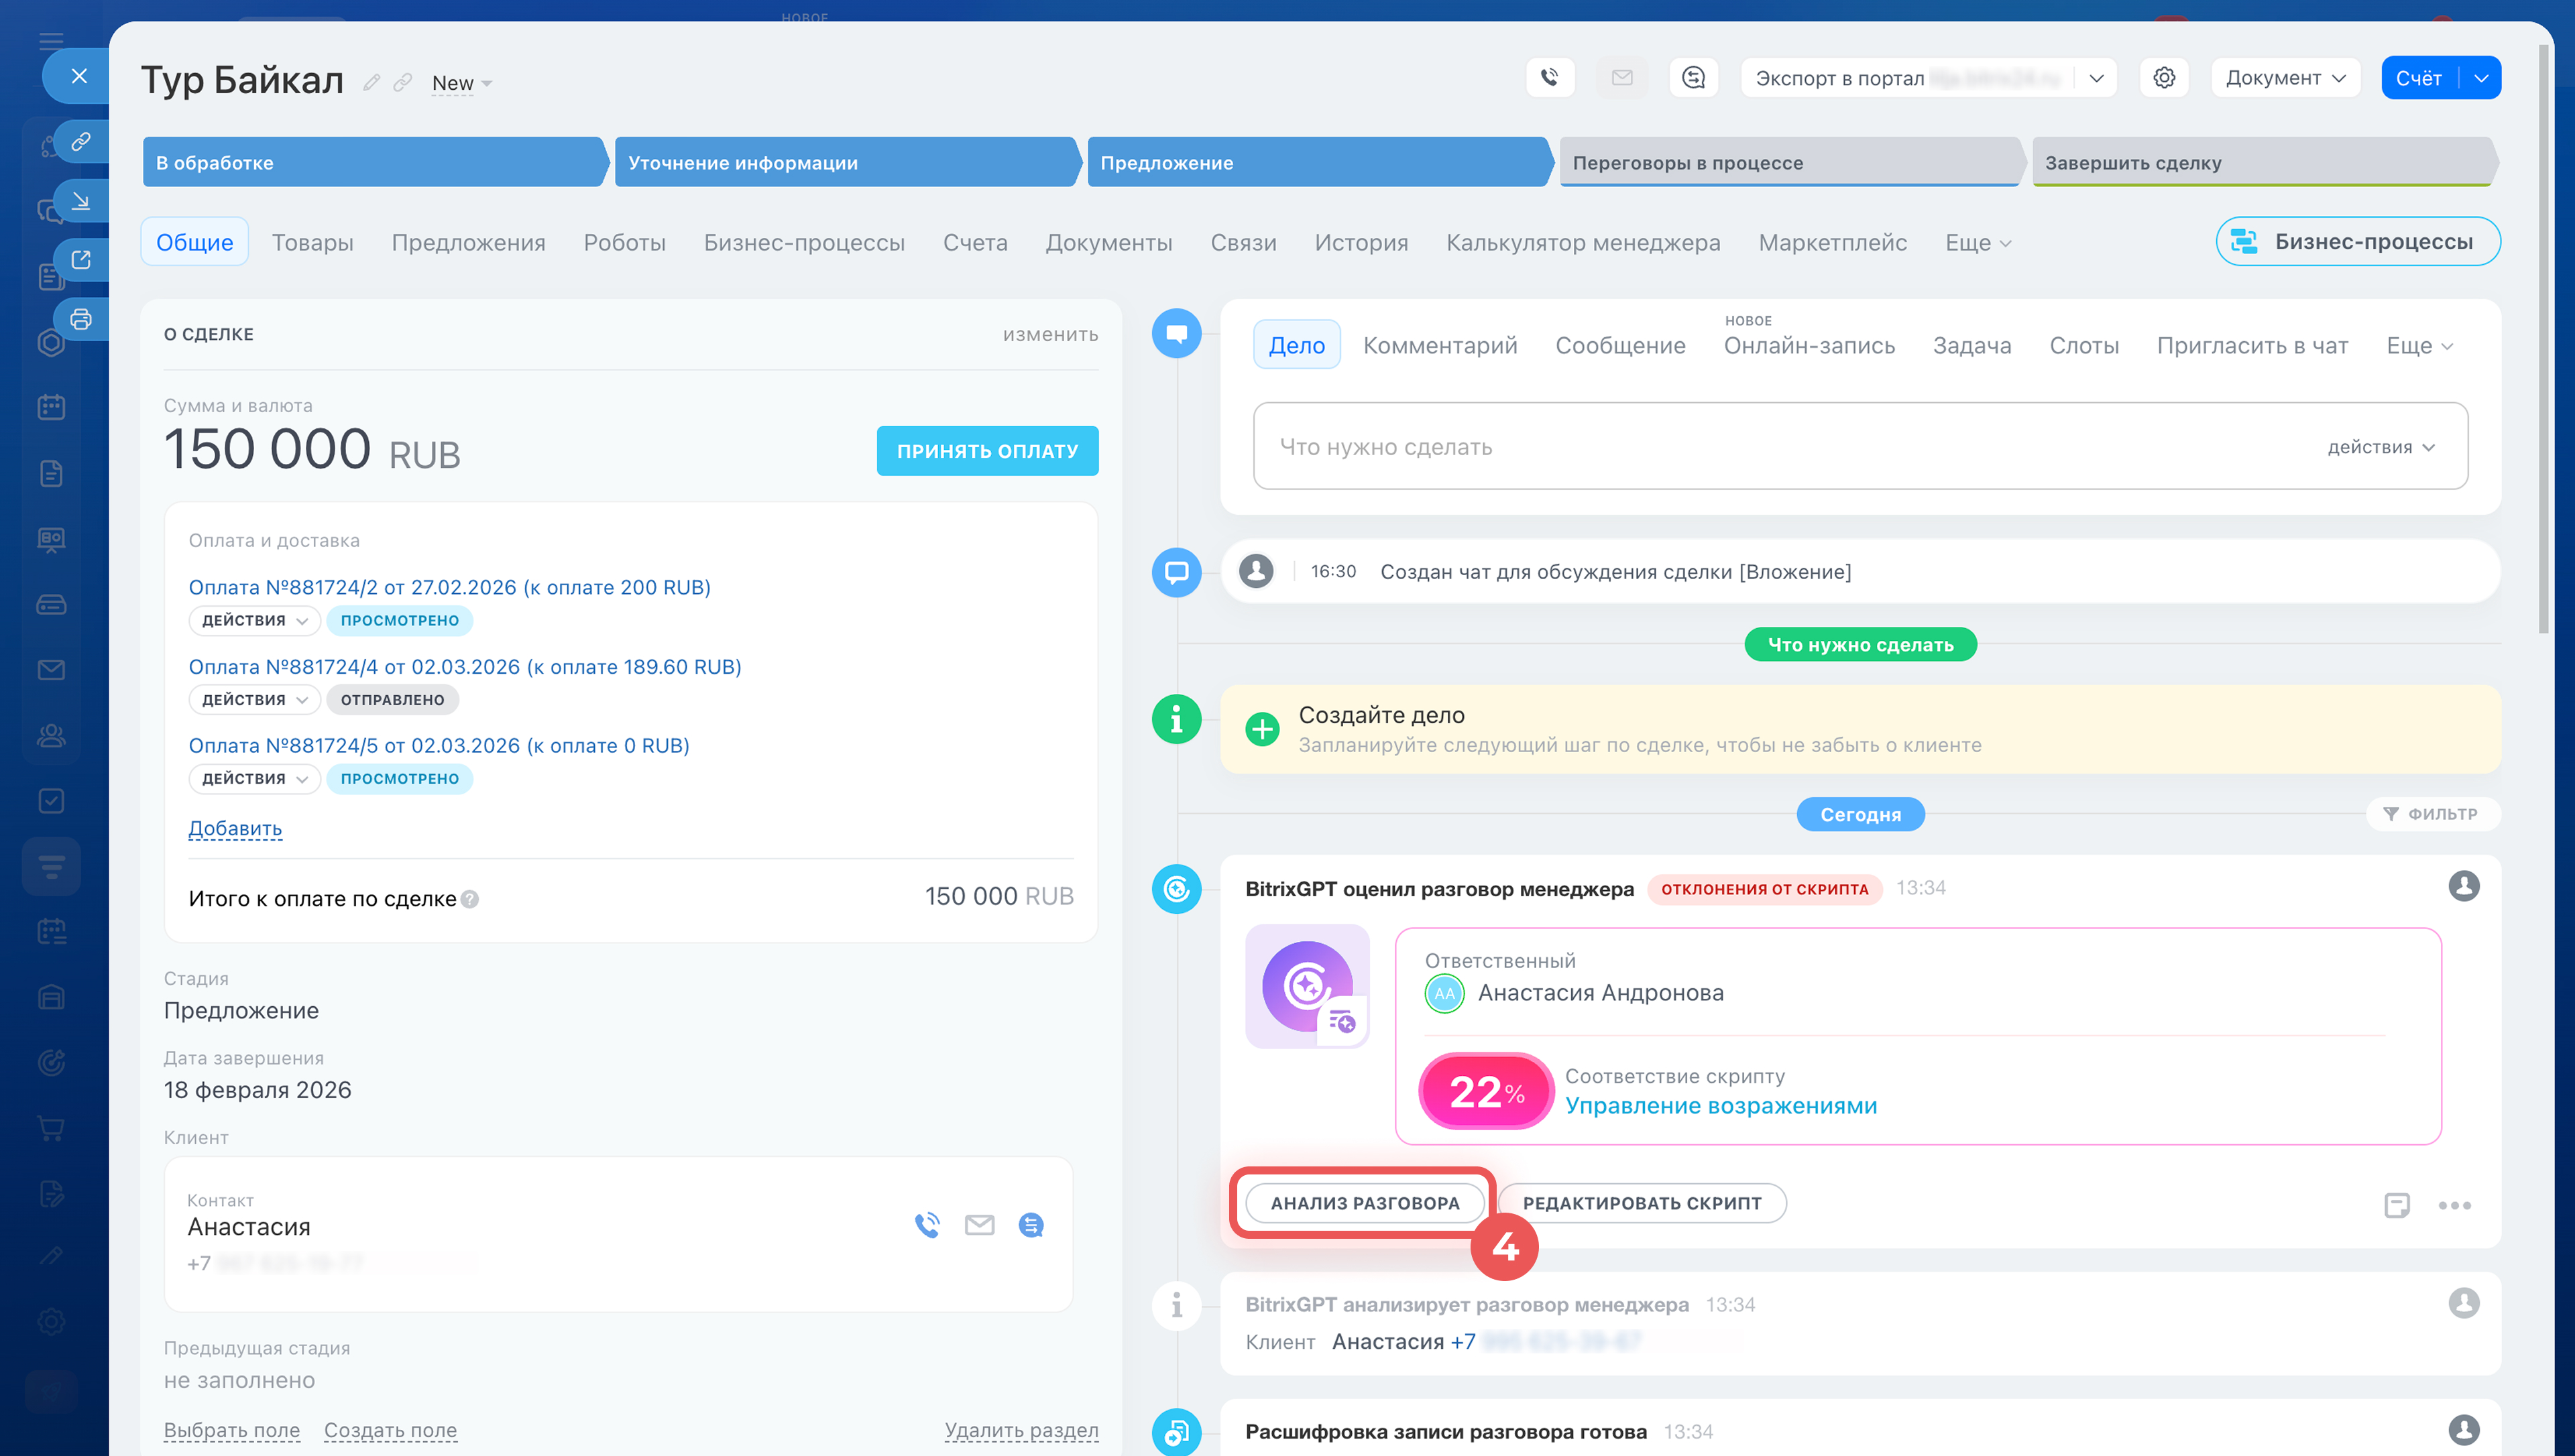Image resolution: width=2575 pixels, height=1456 pixels.
Task: Click the chat icon next to email
Action: click(x=1693, y=78)
